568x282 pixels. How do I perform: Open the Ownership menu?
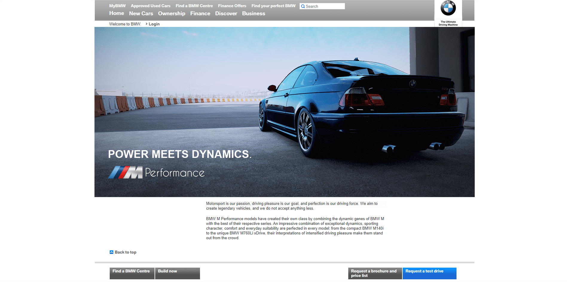point(172,13)
